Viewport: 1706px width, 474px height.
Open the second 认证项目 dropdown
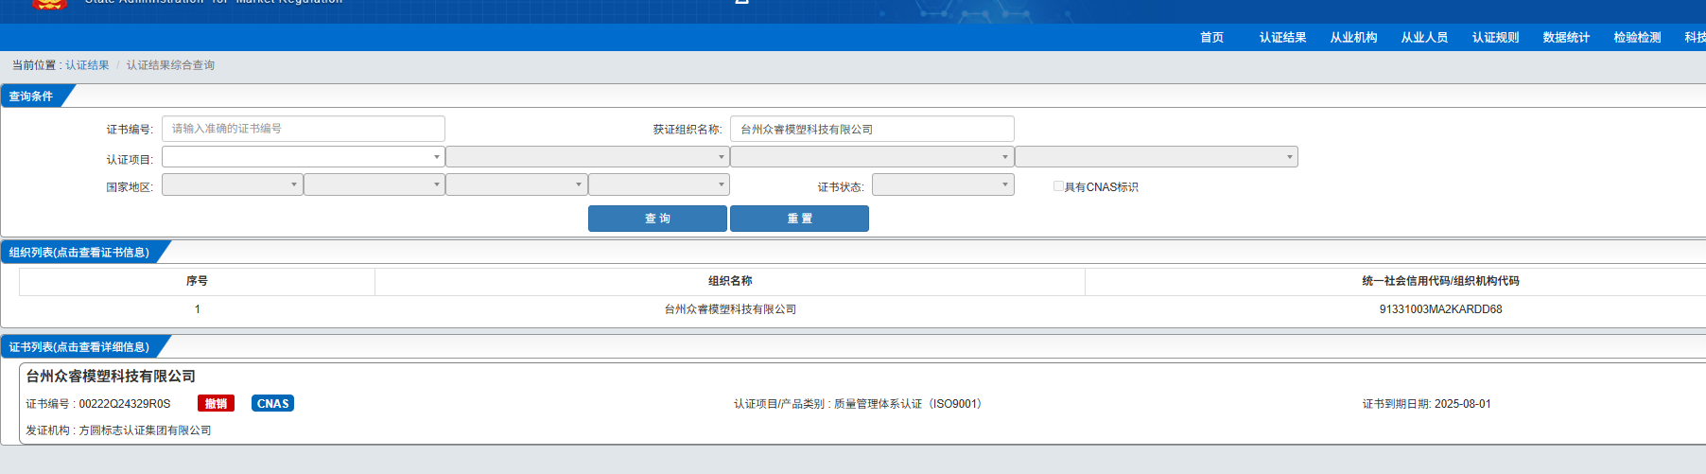click(x=587, y=157)
